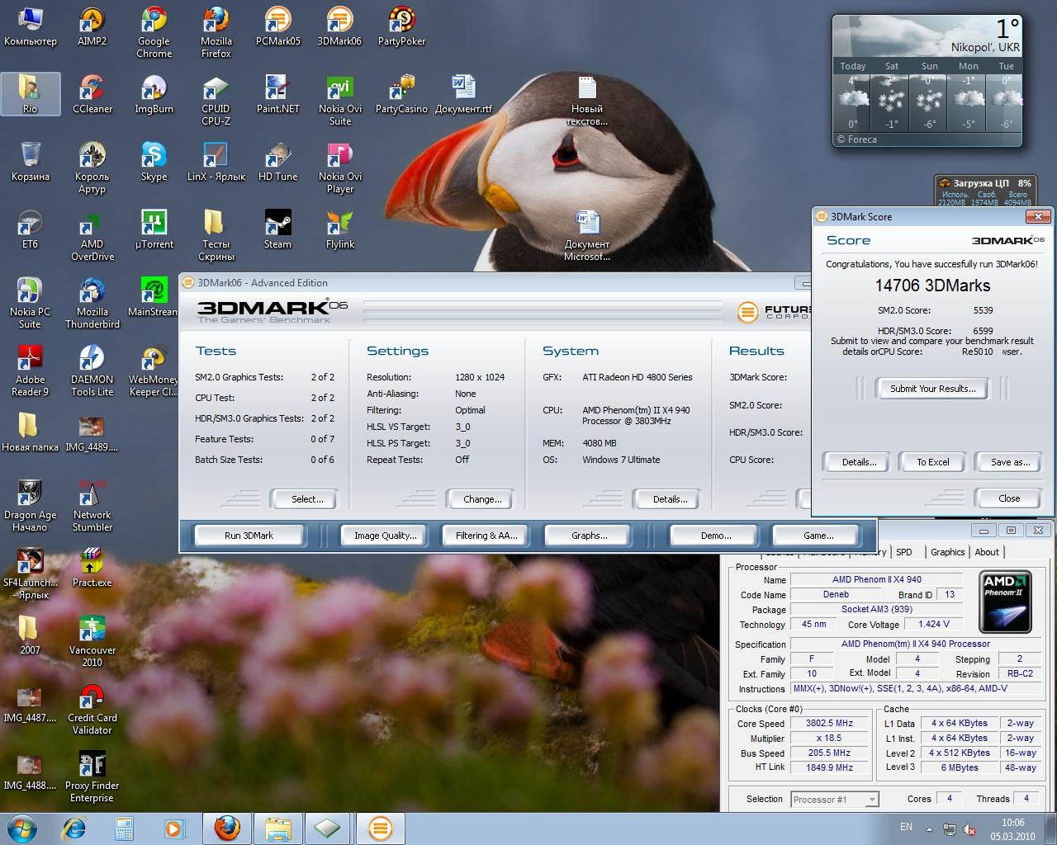Screen dimensions: 1057x845
Task: Launch Internet Explorer from the taskbar
Action: pyautogui.click(x=74, y=828)
